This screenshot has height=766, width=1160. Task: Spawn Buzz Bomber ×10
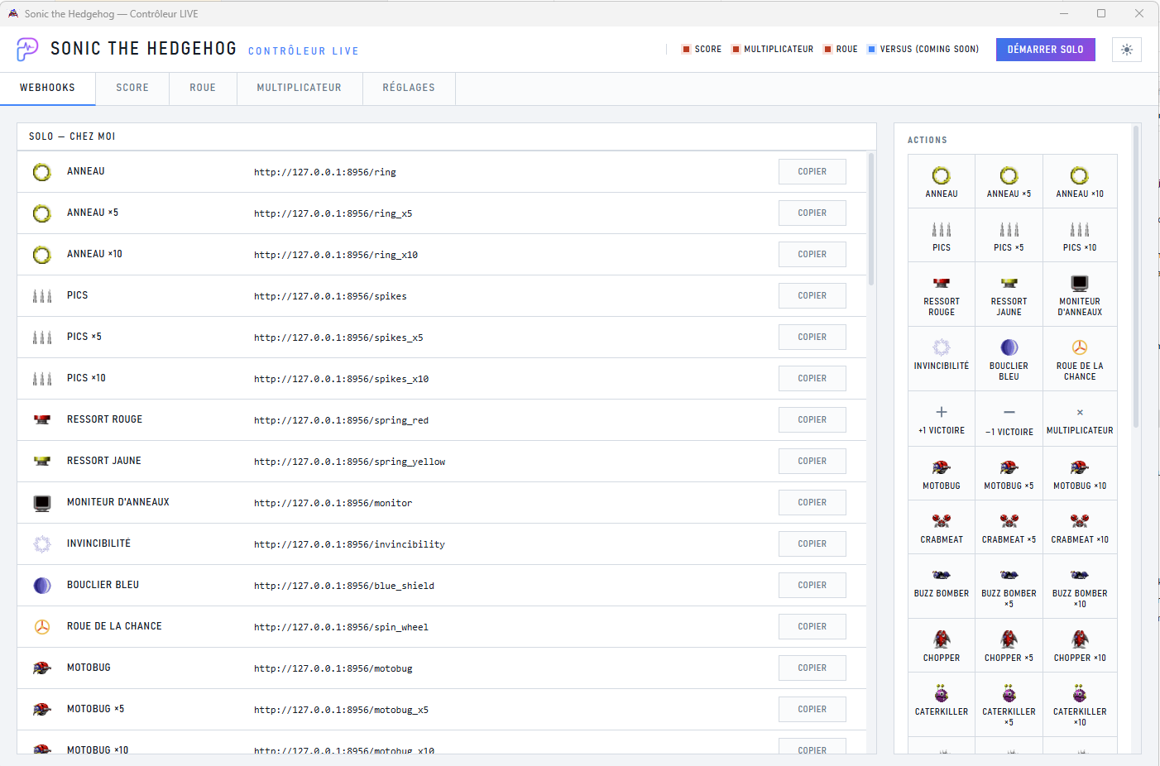1080,586
